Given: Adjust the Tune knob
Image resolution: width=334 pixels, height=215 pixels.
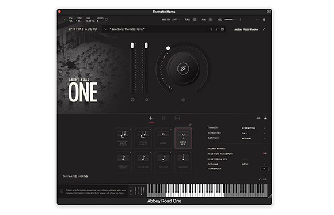Looking at the screenshot, I should [x=195, y=20].
